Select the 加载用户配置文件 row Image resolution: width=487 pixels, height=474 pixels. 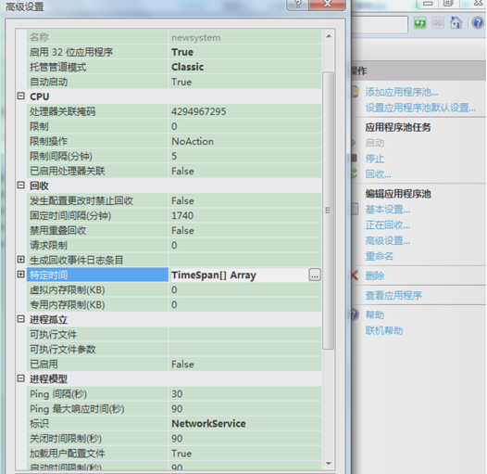[174, 454]
